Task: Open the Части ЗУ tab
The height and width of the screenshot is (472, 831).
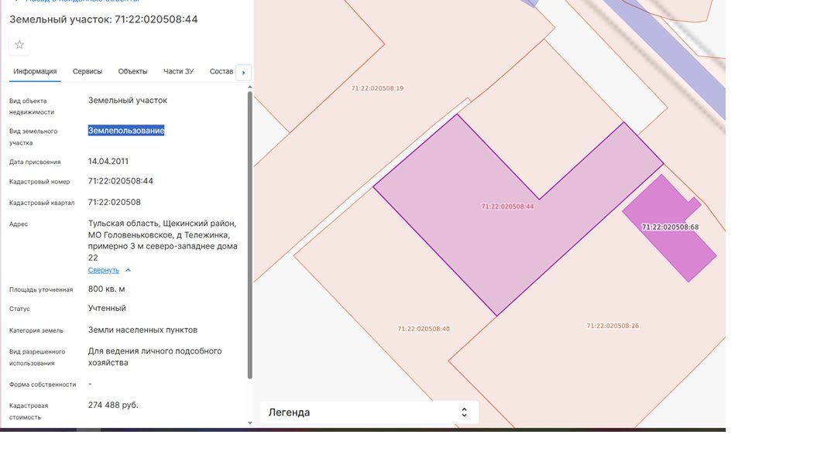Action: 178,71
